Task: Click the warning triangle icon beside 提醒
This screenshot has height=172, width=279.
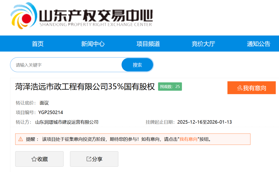Action: [21, 139]
